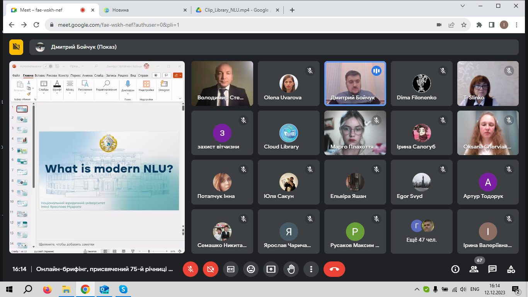Toggle closed captions button
Image resolution: width=528 pixels, height=297 pixels.
(231, 269)
